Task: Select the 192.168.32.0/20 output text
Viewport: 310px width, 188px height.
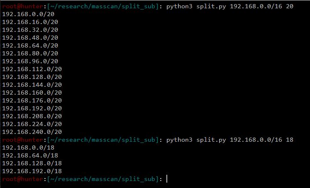Action: pos(30,30)
